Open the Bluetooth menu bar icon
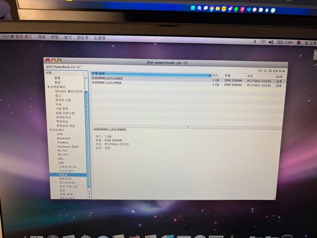317x238 pixels. point(255,42)
